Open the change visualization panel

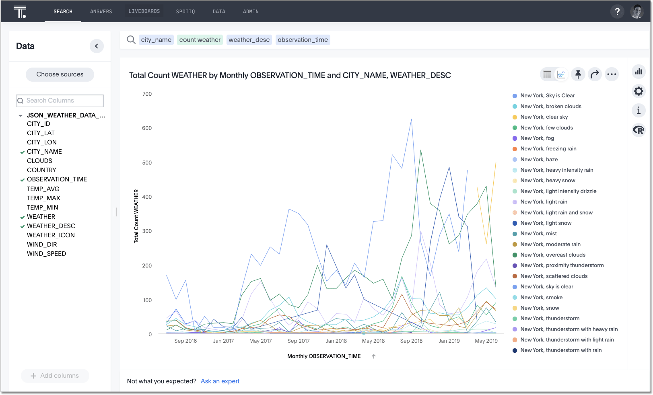coord(639,72)
